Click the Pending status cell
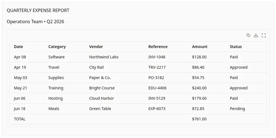This screenshot has width=276, height=138. point(237,109)
